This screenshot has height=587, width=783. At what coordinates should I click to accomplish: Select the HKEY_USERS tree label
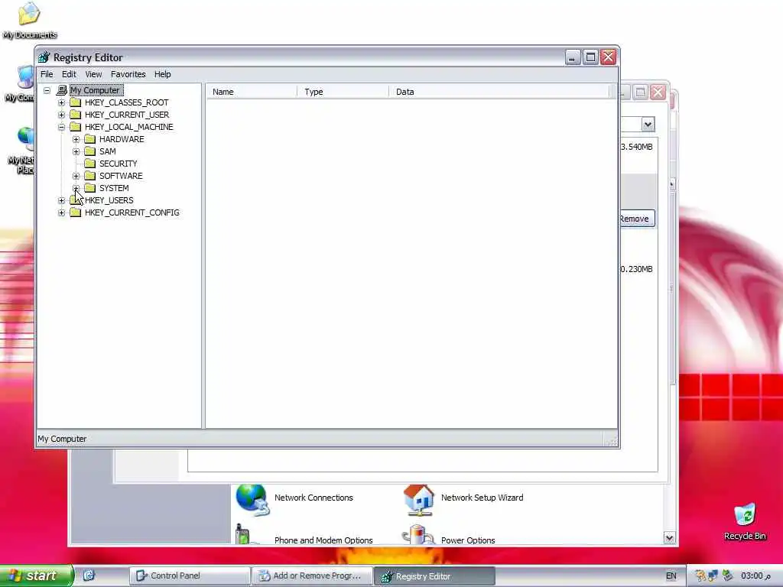pos(109,200)
